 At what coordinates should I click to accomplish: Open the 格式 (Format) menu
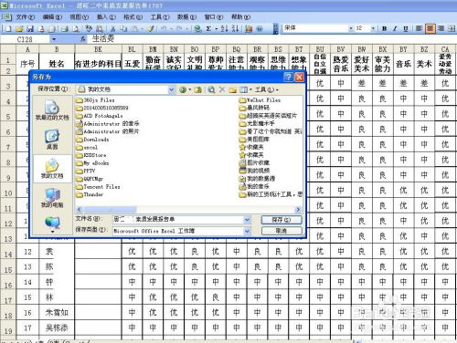point(133,17)
